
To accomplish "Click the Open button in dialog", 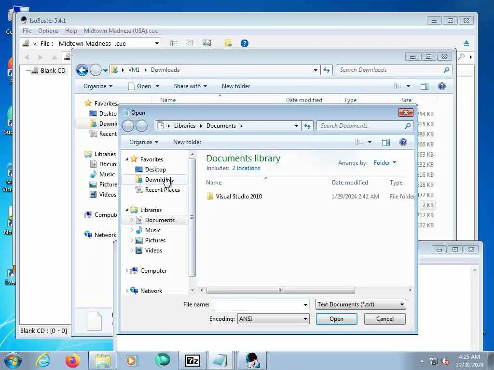I will tap(336, 319).
